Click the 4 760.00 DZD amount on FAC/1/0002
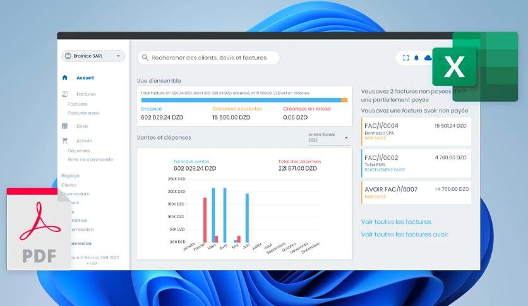 click(450, 157)
